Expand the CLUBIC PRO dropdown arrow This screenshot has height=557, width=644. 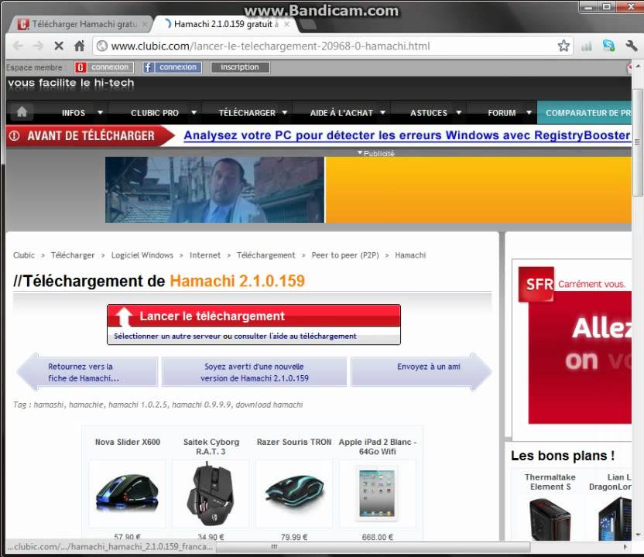click(x=194, y=112)
